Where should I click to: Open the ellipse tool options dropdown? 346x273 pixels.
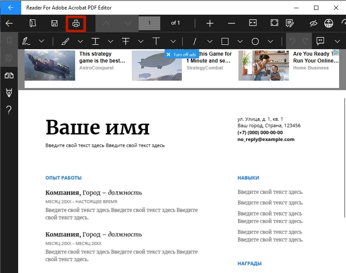pyautogui.click(x=270, y=41)
